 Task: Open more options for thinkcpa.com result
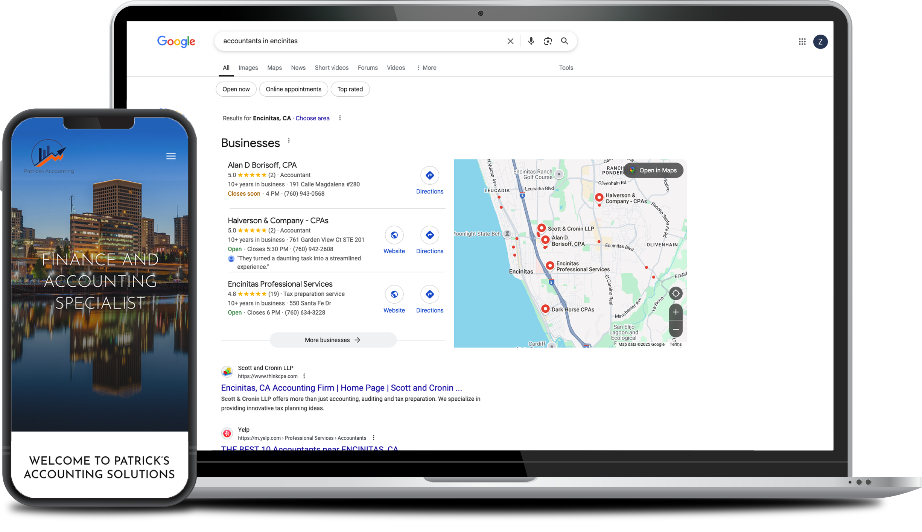(x=304, y=376)
